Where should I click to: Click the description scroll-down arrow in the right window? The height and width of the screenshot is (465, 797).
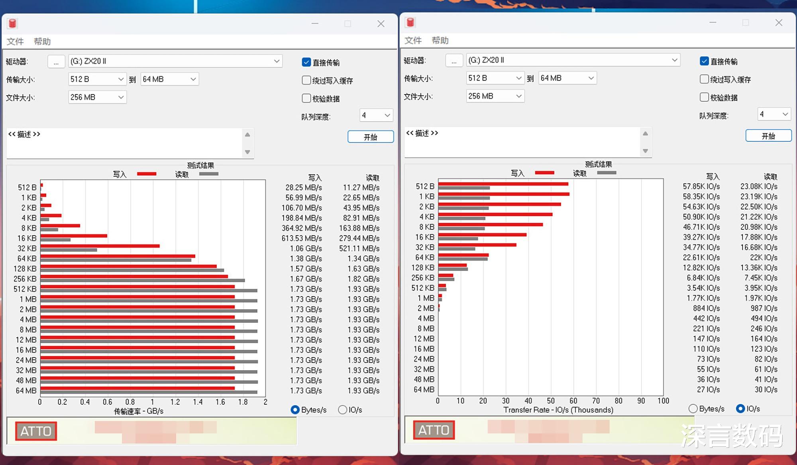coord(645,151)
